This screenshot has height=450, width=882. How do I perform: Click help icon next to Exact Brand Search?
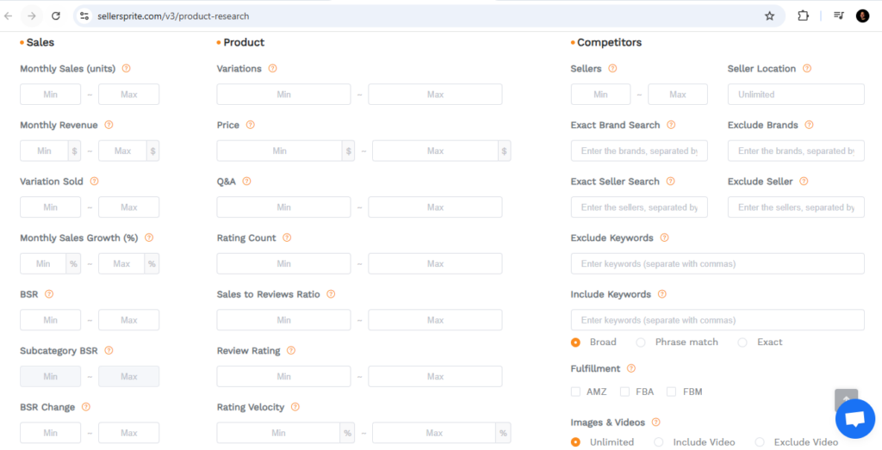pos(671,125)
